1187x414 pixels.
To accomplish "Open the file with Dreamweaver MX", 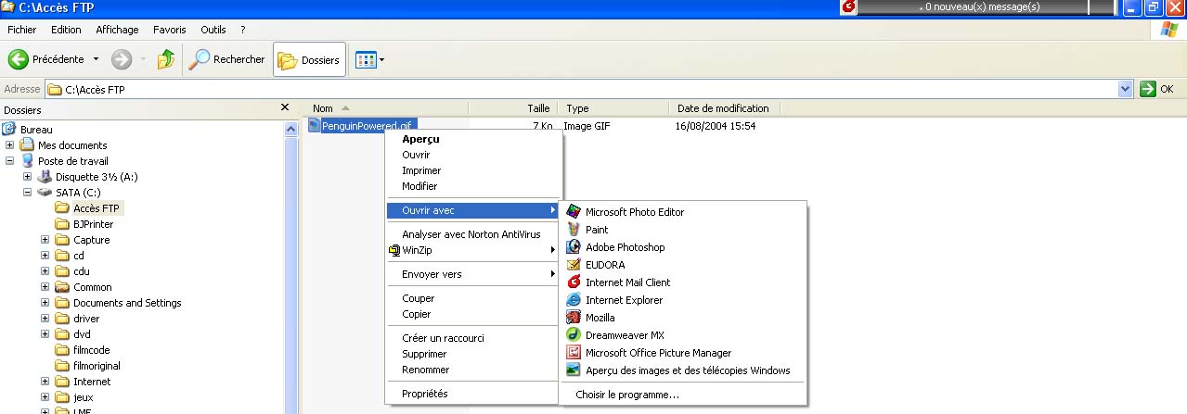I will pos(625,335).
